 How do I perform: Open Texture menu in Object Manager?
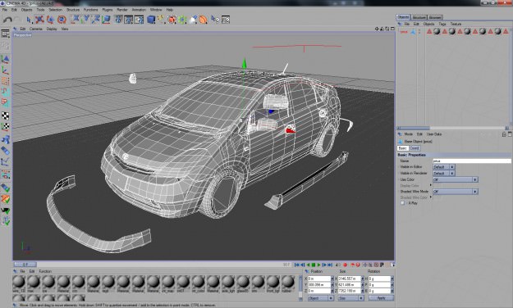[x=456, y=25]
